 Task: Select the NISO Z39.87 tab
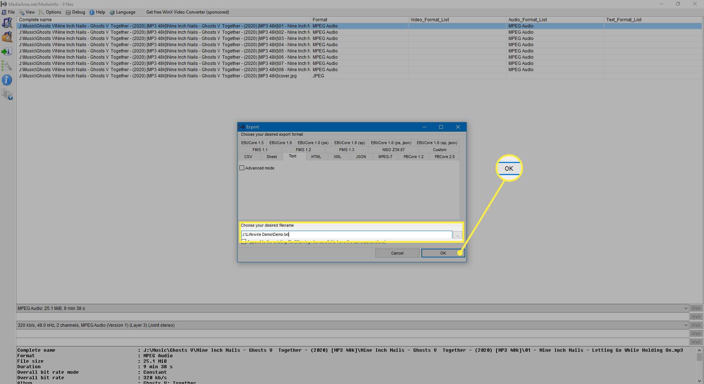point(393,150)
